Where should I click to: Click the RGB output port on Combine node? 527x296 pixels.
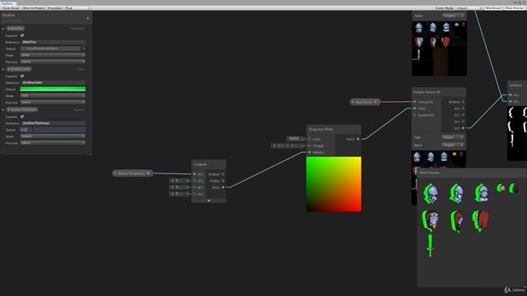pyautogui.click(x=223, y=181)
